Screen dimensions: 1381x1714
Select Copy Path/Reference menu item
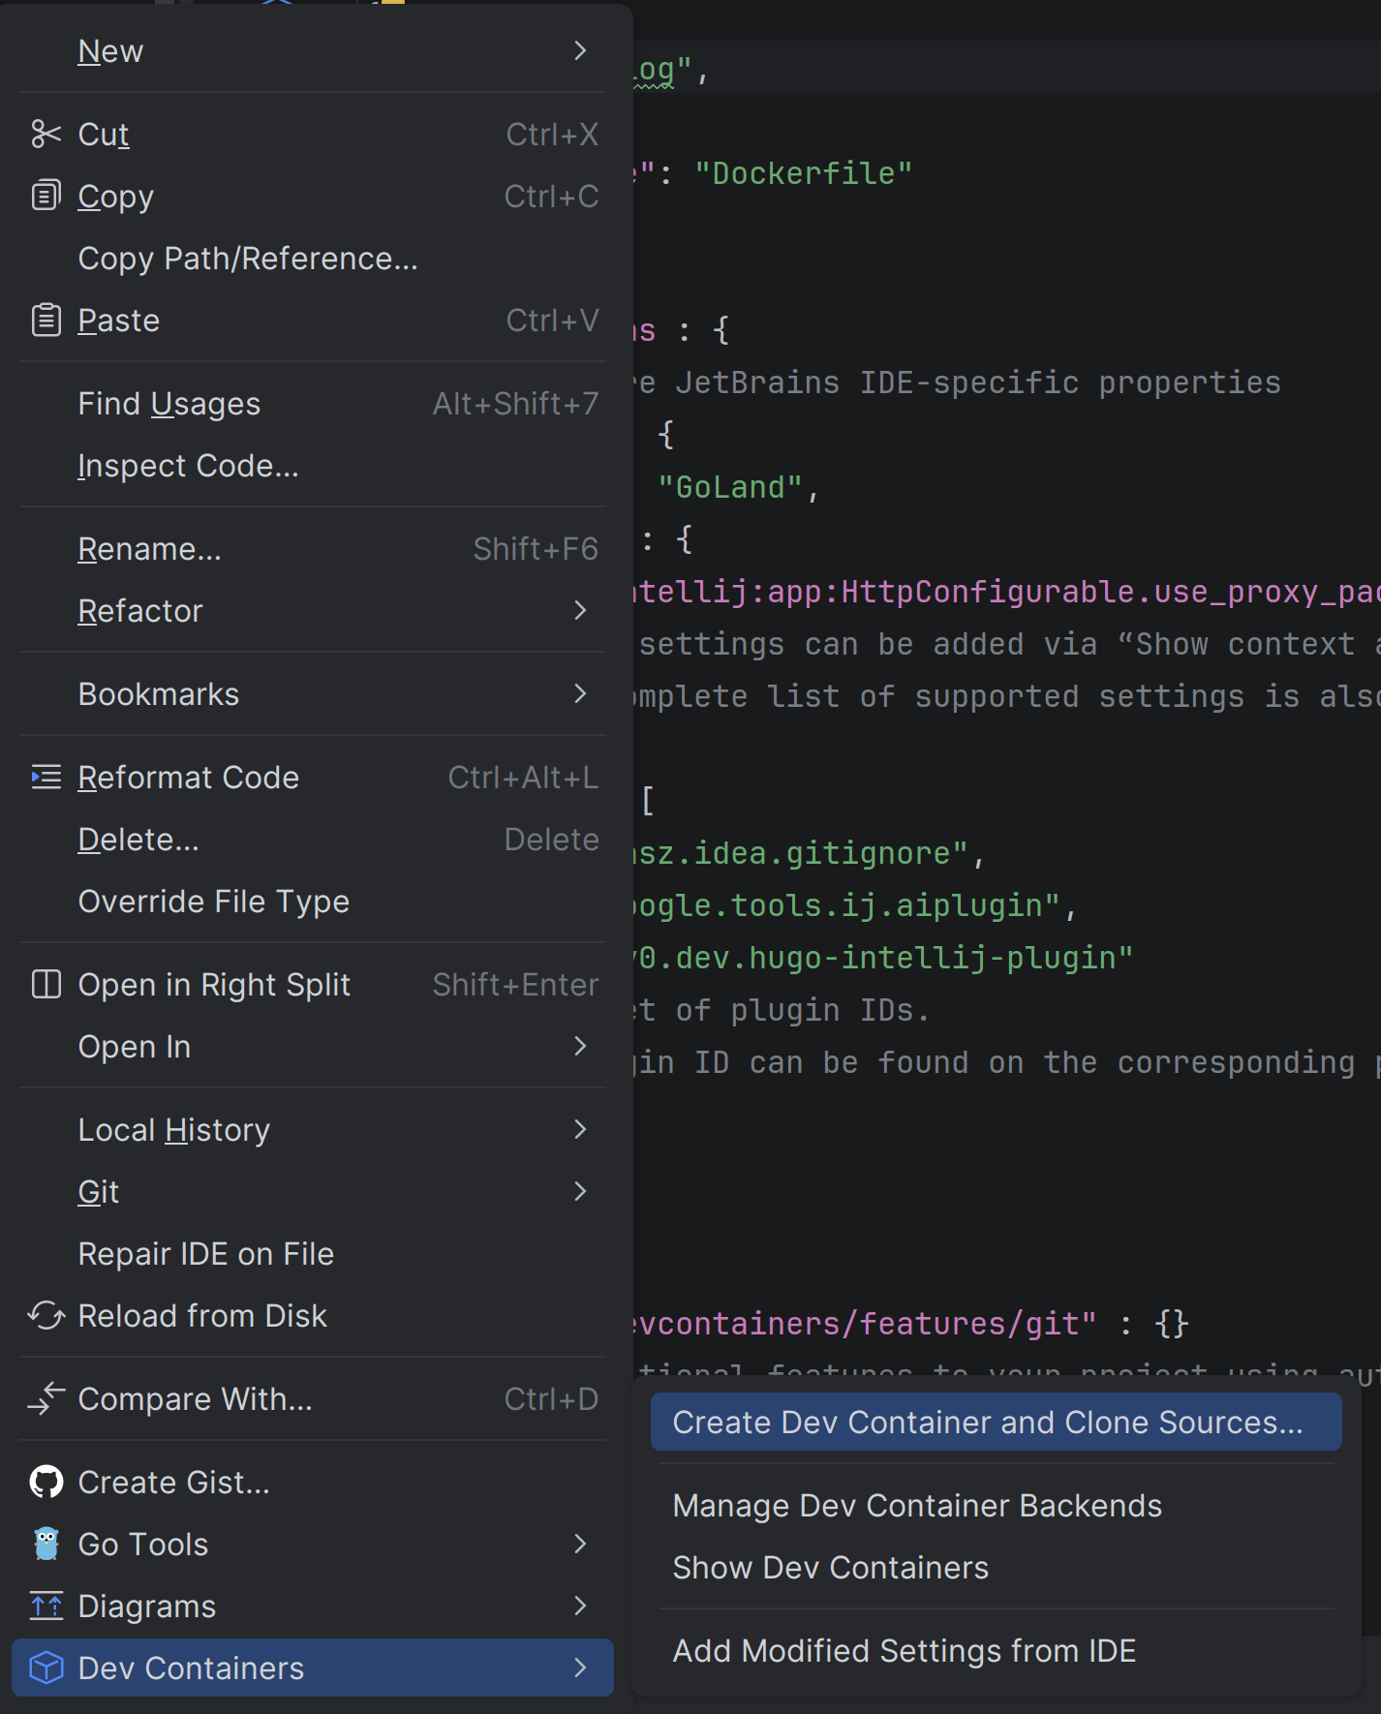coord(313,258)
